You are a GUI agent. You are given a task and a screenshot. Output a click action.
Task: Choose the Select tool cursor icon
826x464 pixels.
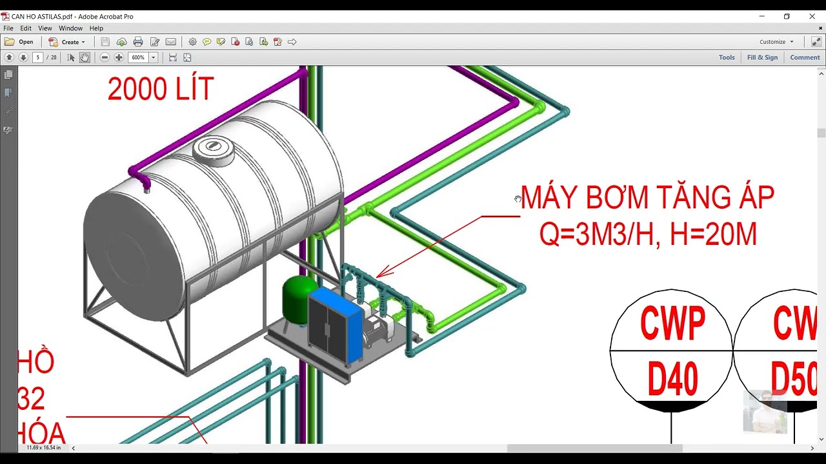71,57
